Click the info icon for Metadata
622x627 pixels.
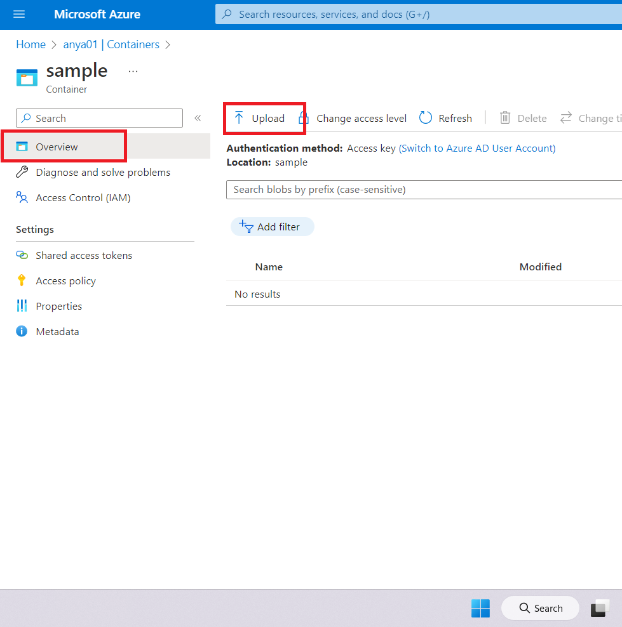tap(22, 331)
